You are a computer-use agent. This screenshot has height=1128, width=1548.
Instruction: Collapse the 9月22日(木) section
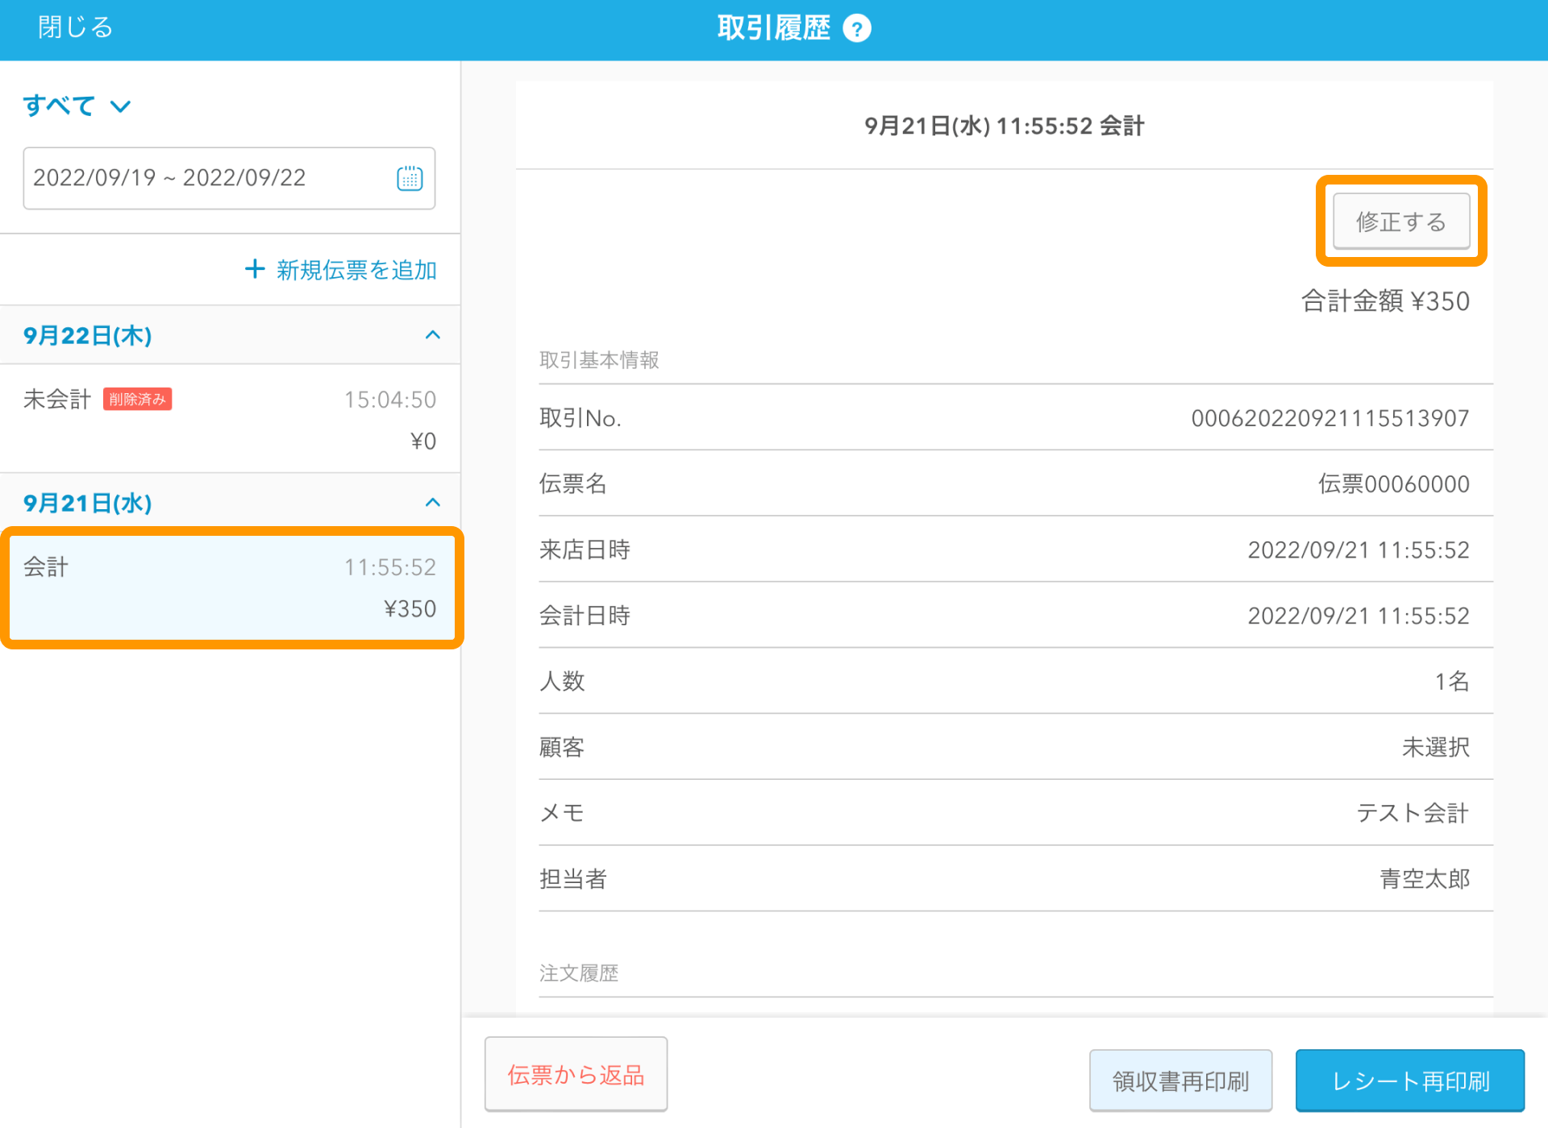(432, 335)
